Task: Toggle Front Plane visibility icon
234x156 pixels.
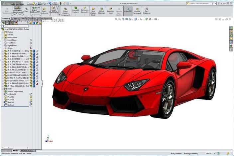Action: pyautogui.click(x=31, y=40)
